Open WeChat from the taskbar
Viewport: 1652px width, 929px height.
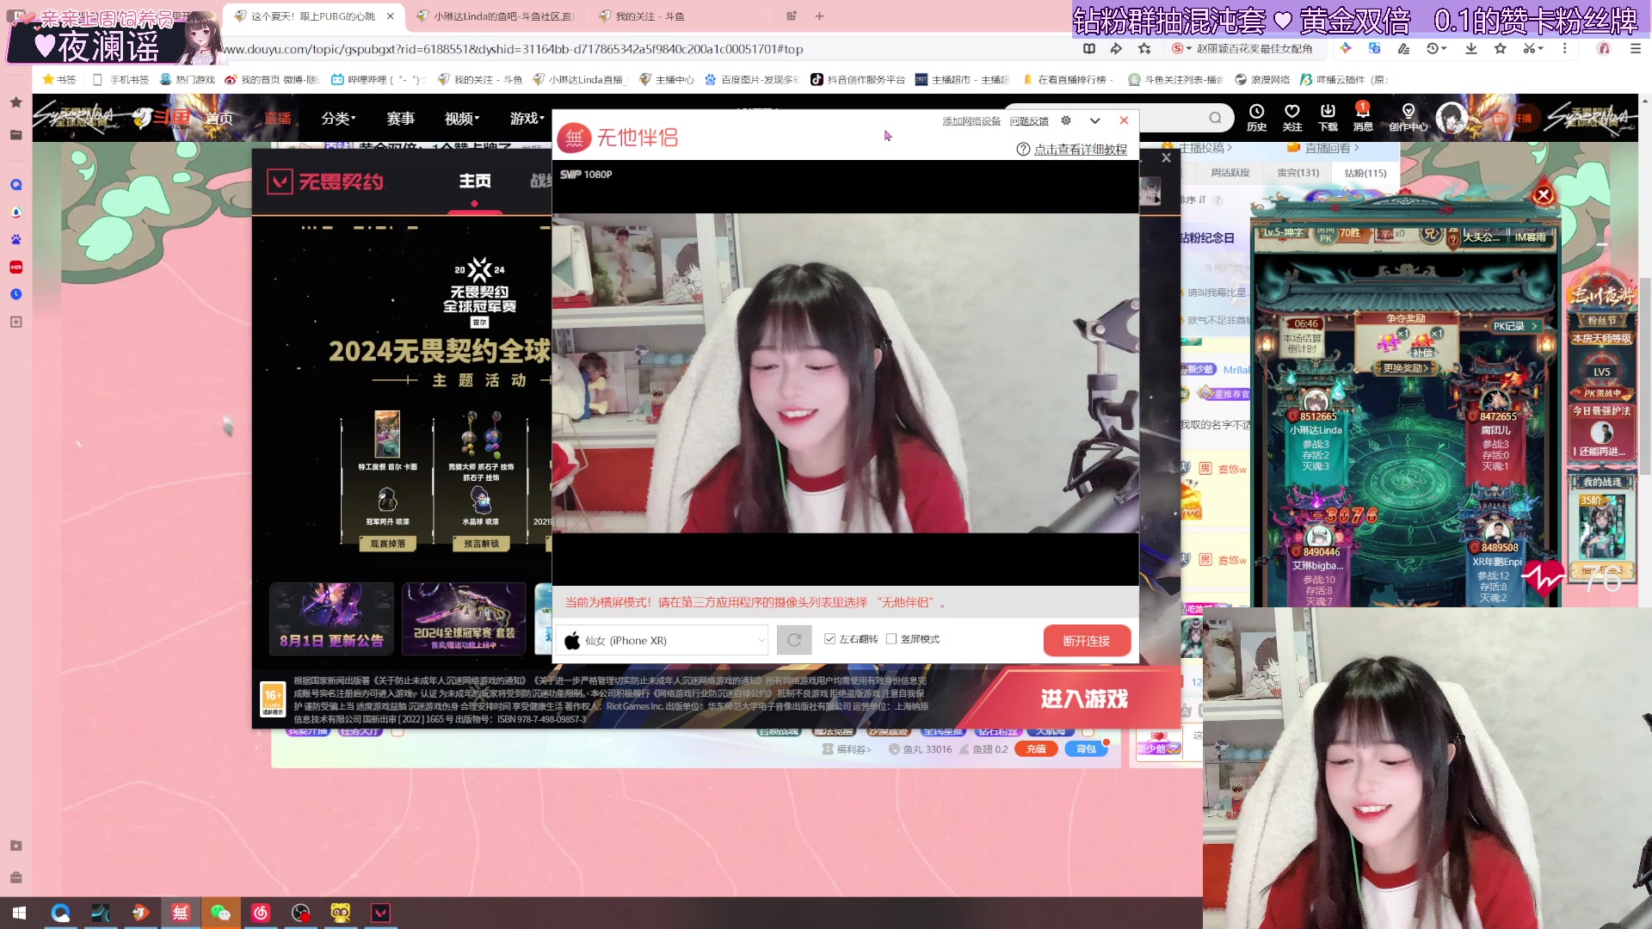coord(220,913)
